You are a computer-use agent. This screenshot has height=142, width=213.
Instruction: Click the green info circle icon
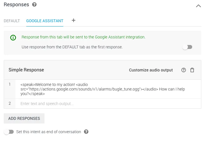[13, 38]
